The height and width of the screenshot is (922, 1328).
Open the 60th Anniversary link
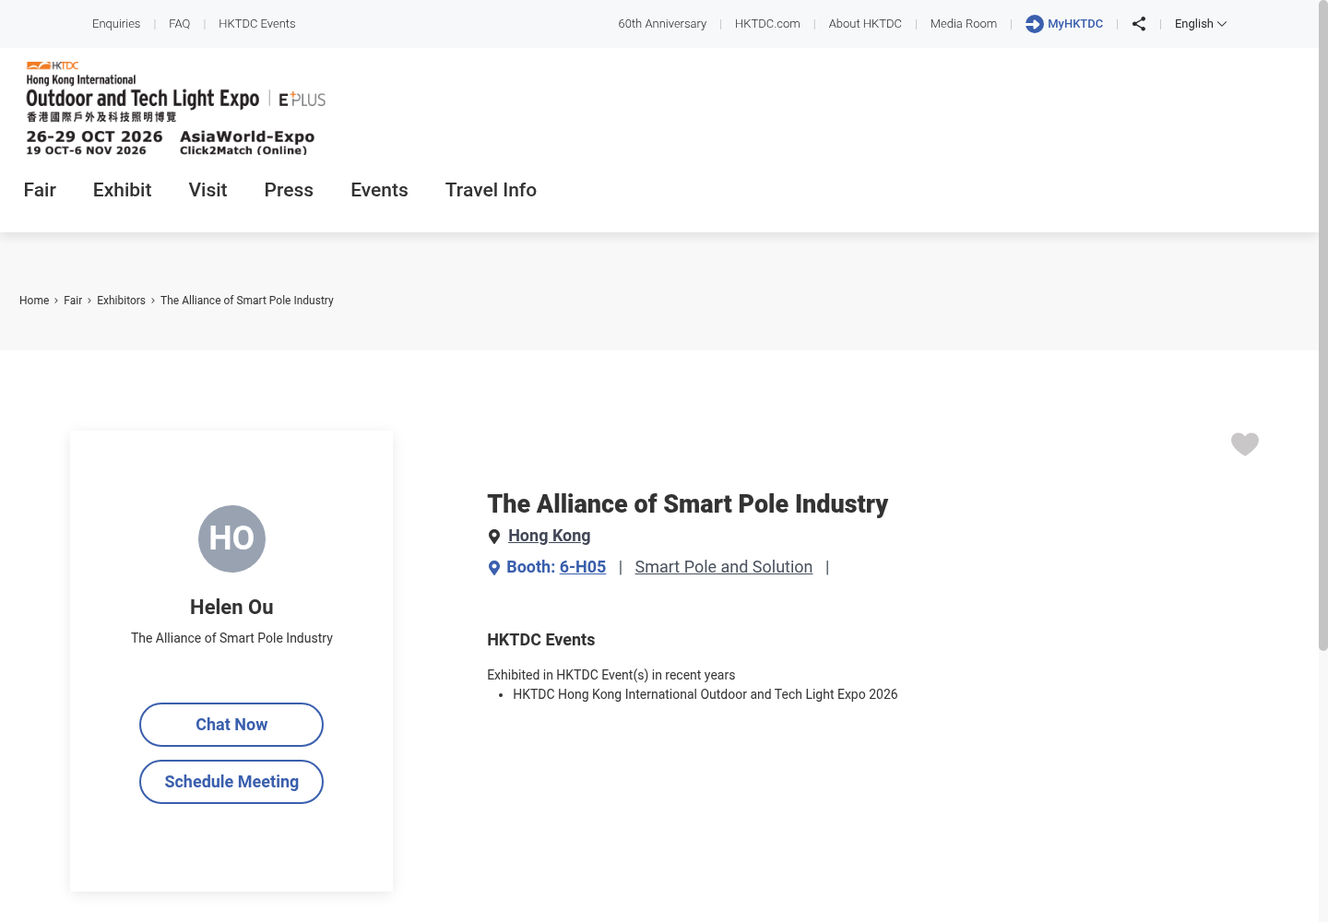662,24
